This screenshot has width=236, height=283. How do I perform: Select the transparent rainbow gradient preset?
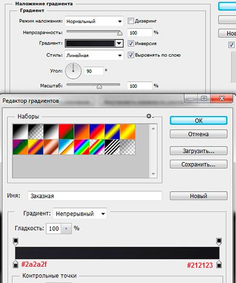[97, 147]
